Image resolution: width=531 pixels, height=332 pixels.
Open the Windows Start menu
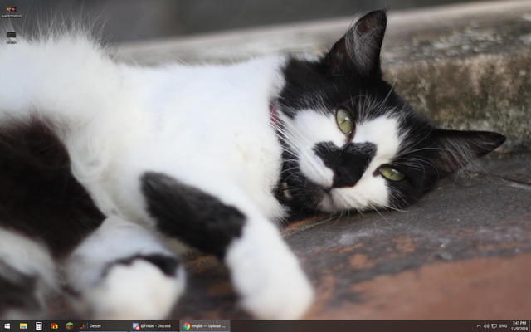7,326
